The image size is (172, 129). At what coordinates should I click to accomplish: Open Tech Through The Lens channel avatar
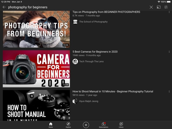(75, 61)
